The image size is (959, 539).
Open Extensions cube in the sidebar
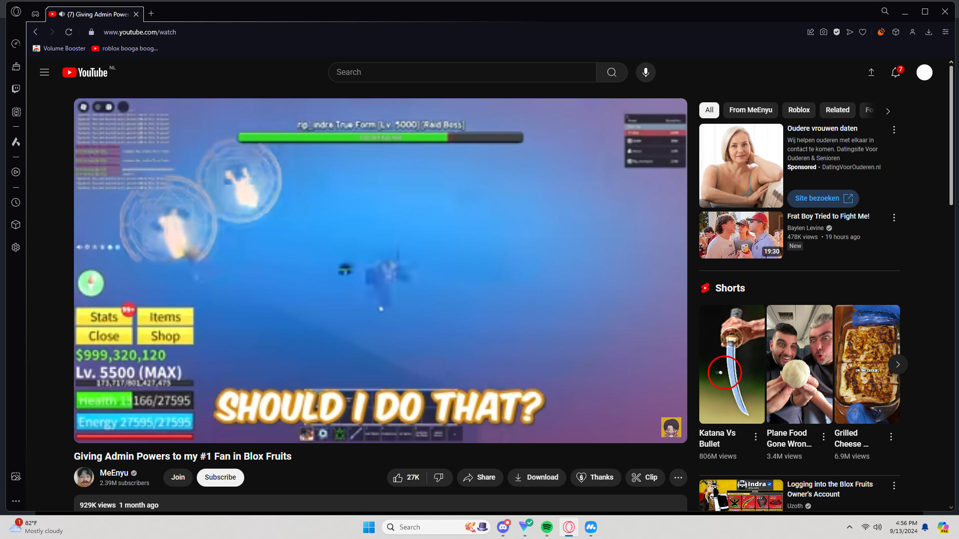(16, 225)
